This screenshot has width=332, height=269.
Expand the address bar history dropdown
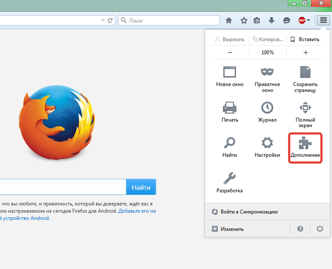point(103,20)
